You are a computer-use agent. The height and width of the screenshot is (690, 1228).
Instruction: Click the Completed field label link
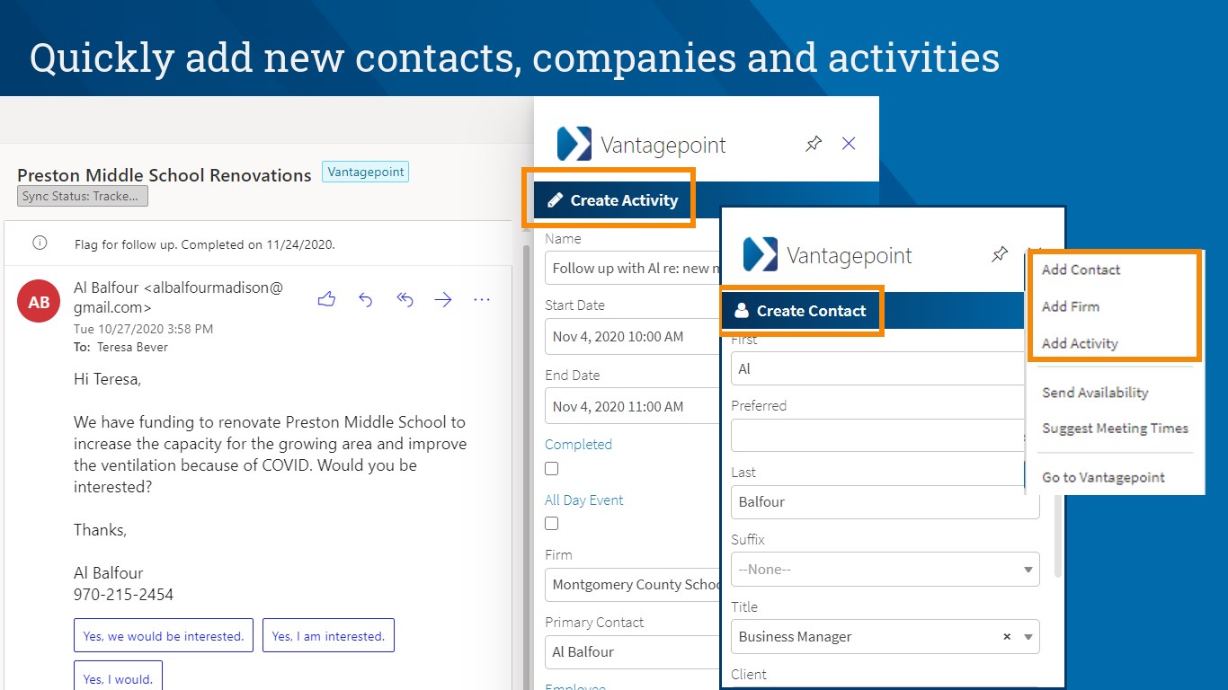[578, 445]
